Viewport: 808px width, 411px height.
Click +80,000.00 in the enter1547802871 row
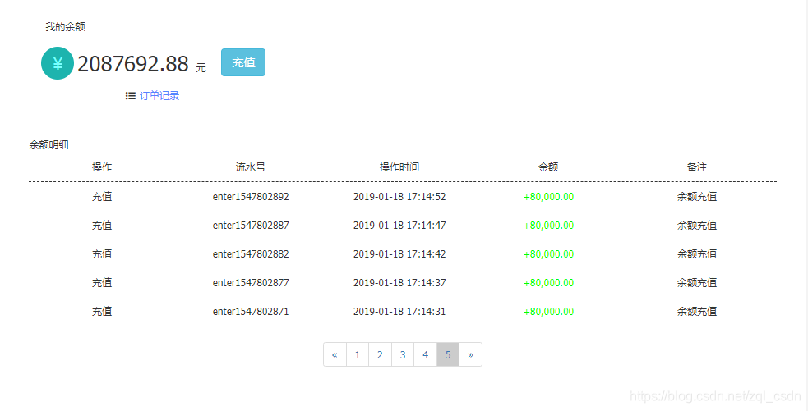(548, 312)
